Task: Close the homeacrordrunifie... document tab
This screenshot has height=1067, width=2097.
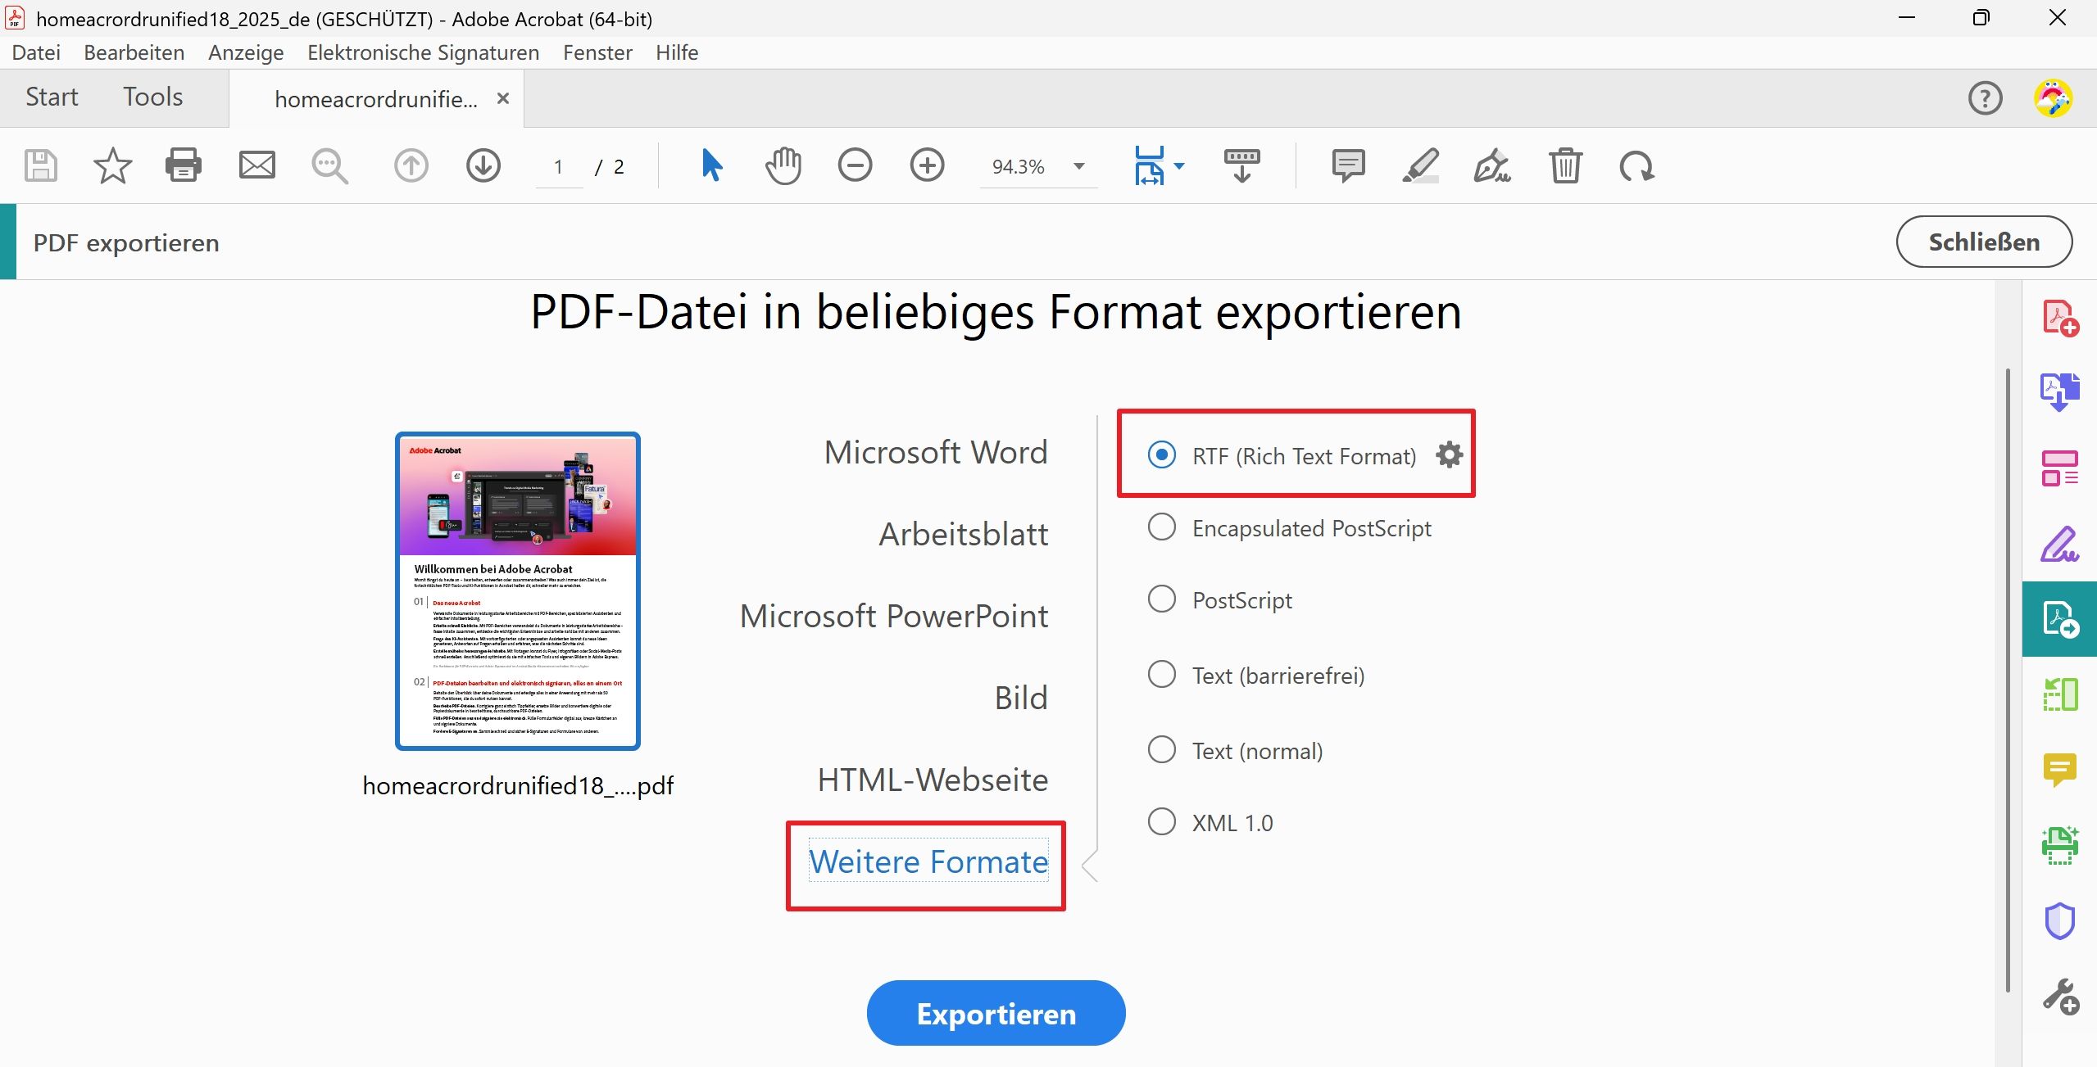Action: click(503, 99)
